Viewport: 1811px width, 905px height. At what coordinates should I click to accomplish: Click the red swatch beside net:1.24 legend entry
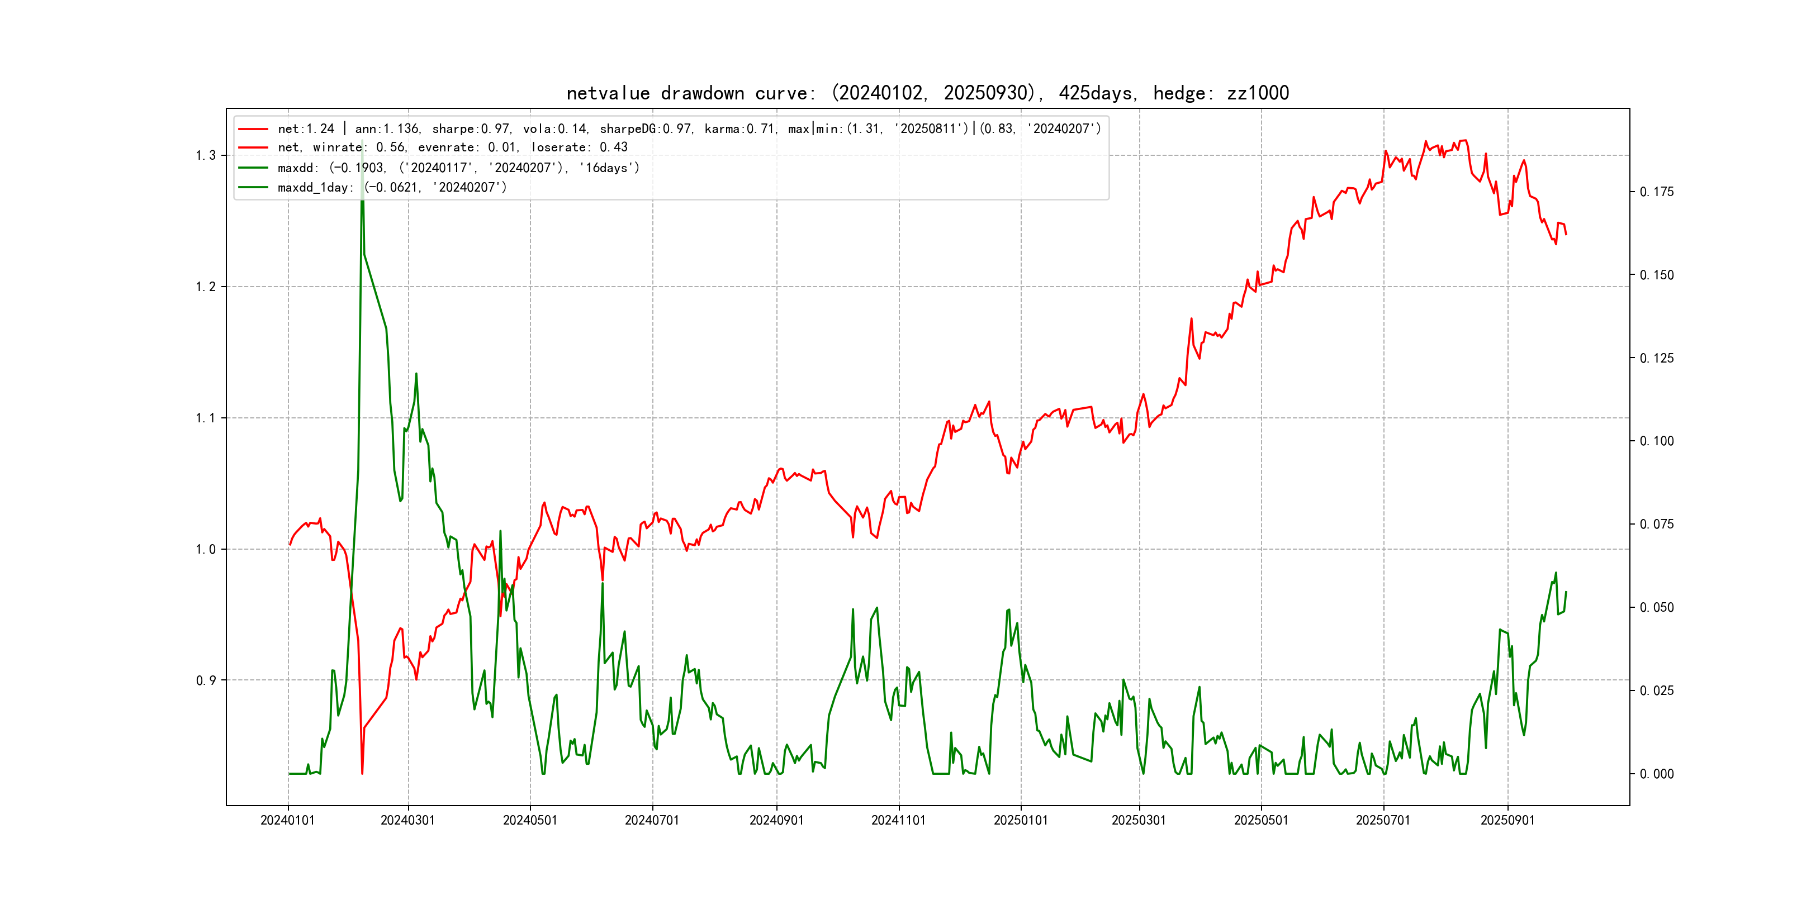[x=253, y=128]
